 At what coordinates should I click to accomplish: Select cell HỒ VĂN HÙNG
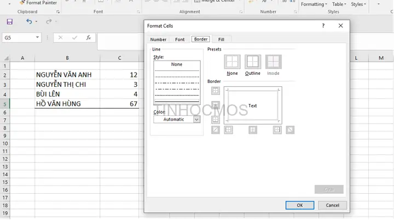point(67,104)
